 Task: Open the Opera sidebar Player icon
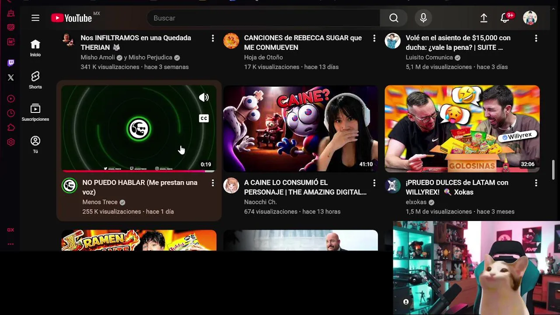pos(11,99)
